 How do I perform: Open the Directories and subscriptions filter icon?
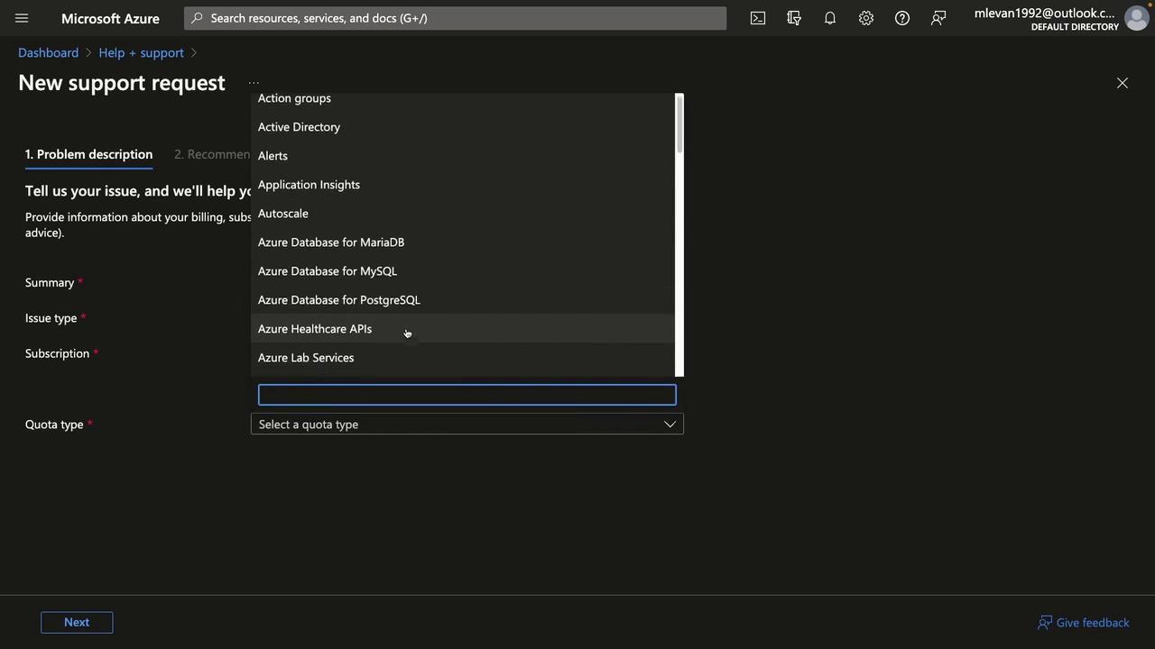794,18
